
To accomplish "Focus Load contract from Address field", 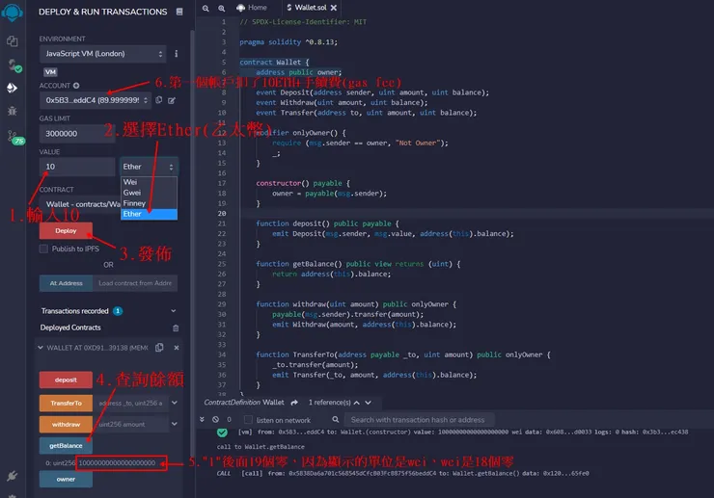I will (135, 283).
